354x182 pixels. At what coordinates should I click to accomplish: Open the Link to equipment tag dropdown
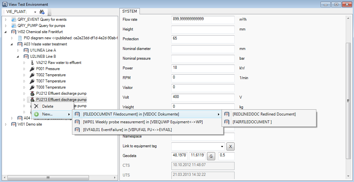pos(222,146)
